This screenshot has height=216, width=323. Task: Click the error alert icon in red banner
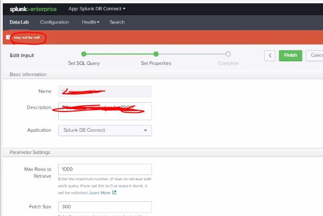point(8,37)
